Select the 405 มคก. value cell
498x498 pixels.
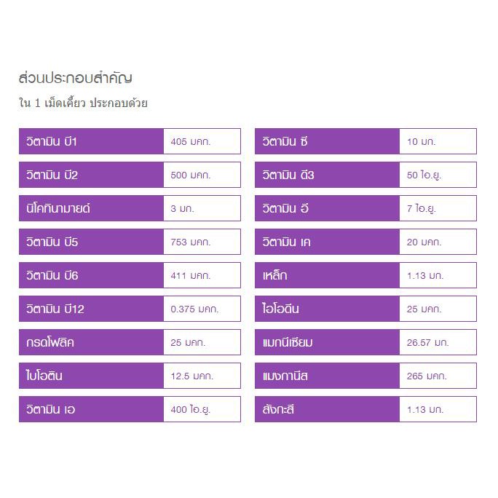pos(202,141)
